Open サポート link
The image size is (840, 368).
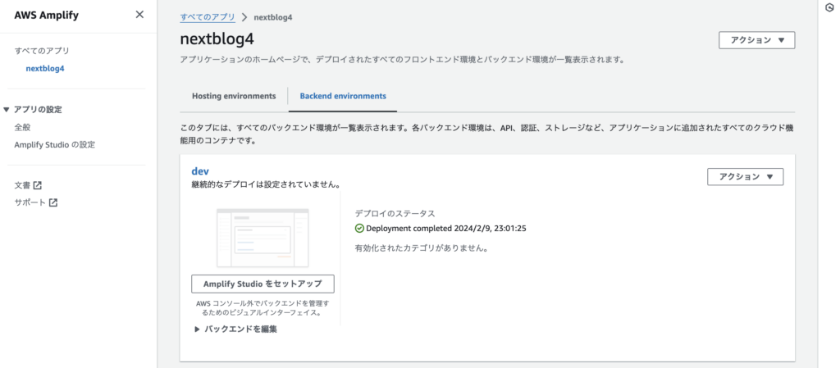(x=30, y=202)
